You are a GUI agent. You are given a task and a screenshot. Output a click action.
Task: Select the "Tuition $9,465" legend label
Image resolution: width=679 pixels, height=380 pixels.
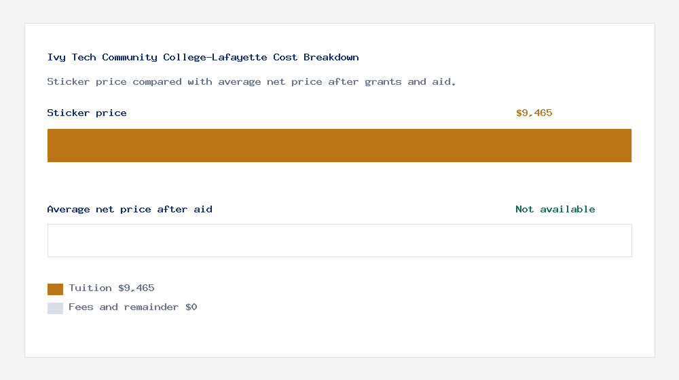pyautogui.click(x=111, y=288)
